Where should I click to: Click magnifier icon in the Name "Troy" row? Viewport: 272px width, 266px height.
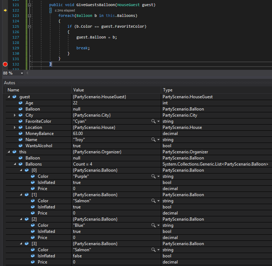pyautogui.click(x=154, y=140)
